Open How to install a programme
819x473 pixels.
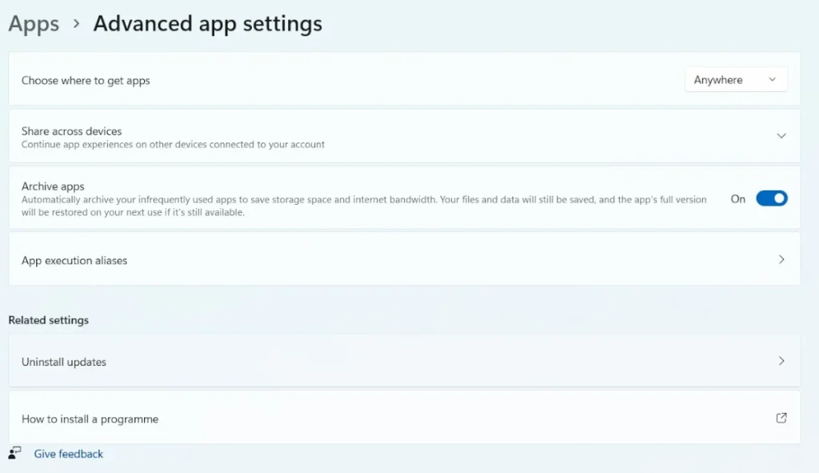[90, 419]
